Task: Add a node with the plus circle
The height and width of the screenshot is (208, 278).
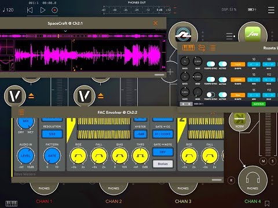Action: point(170,72)
